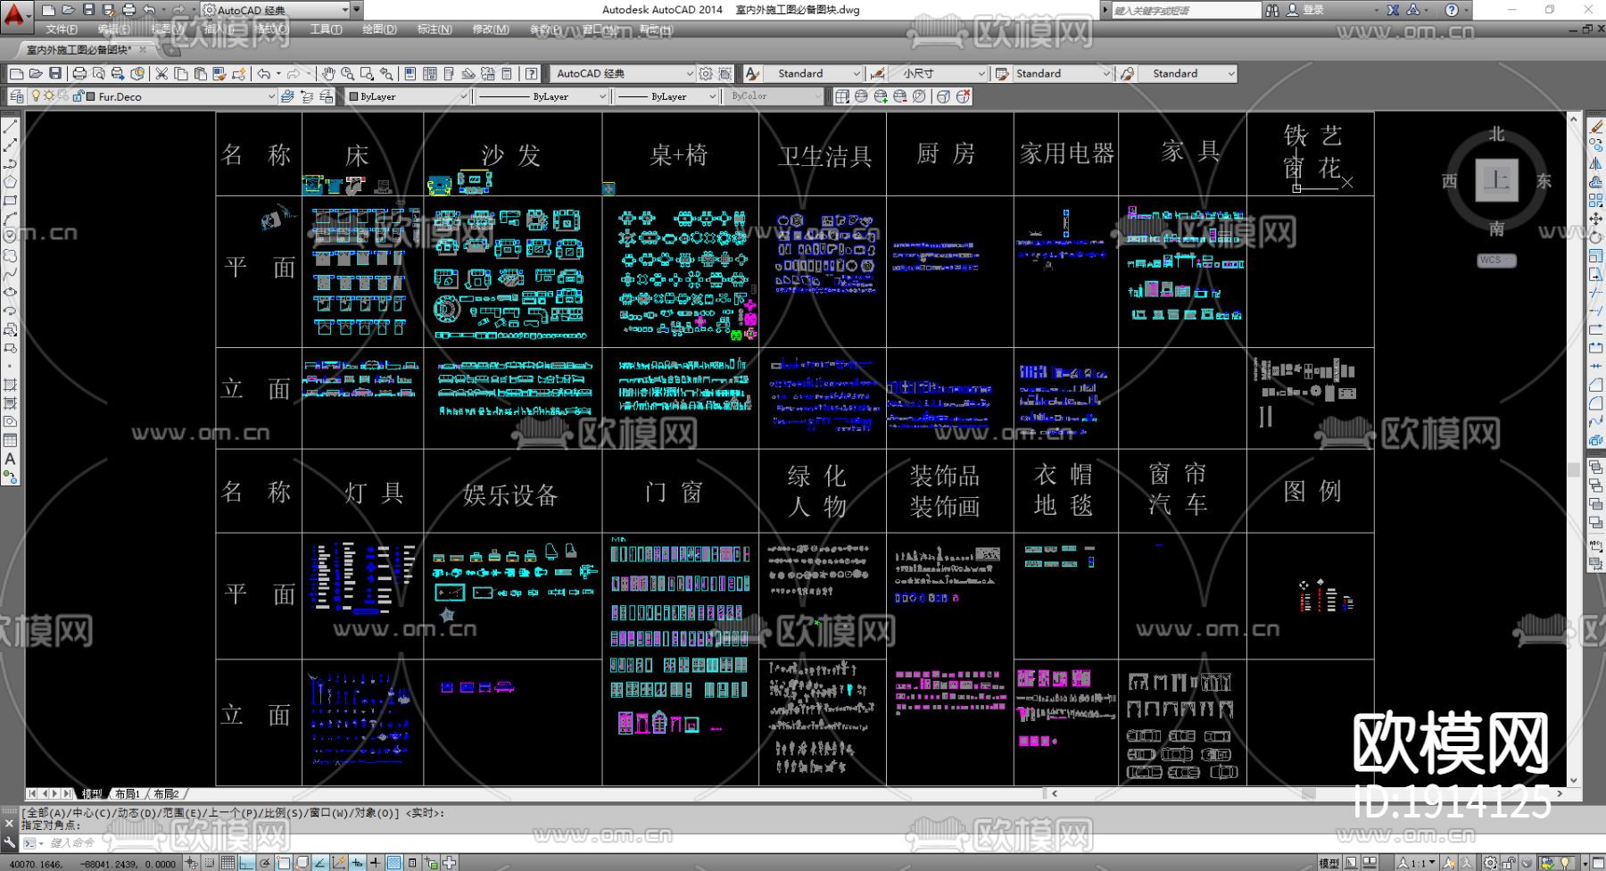Toggle the layer lock icon for Fur.Deco
Image resolution: width=1606 pixels, height=871 pixels.
tap(77, 96)
